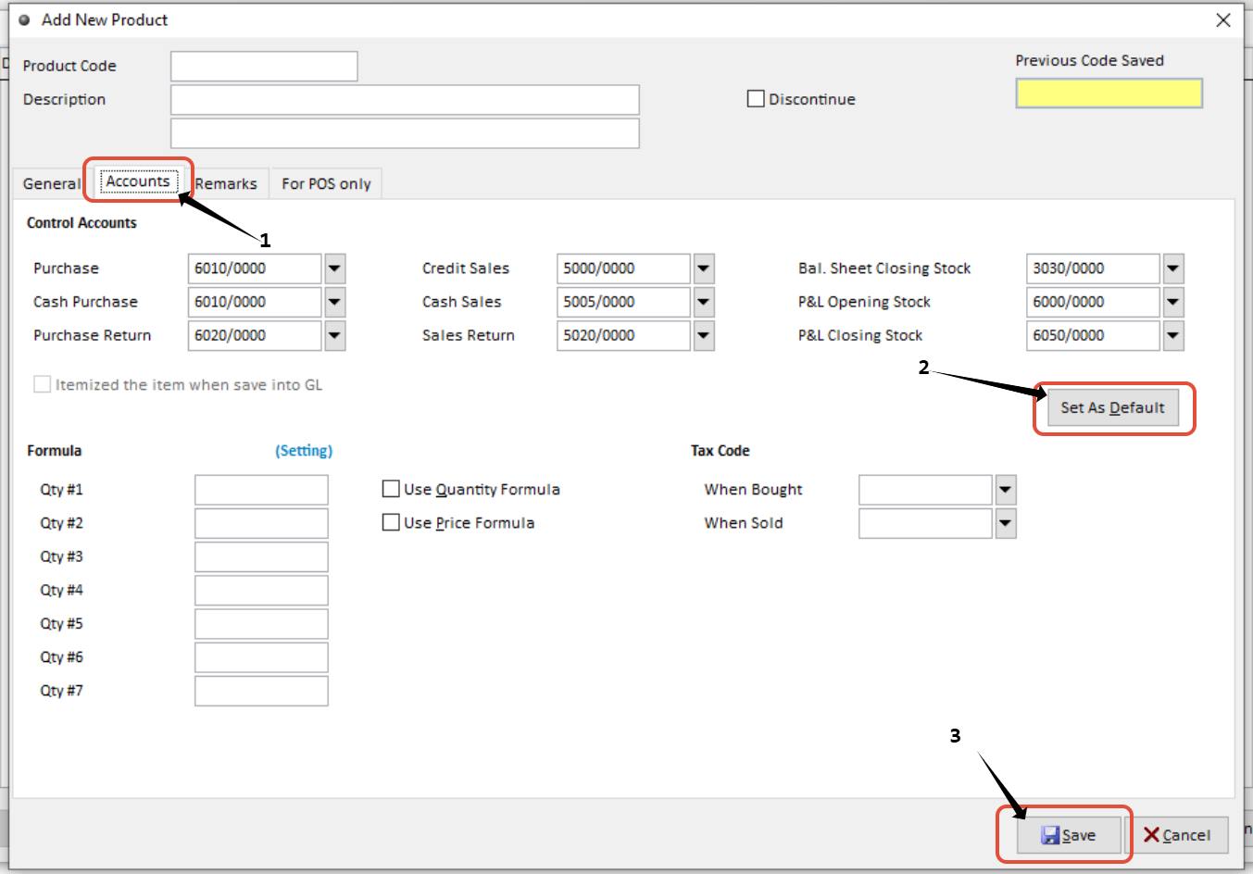Click the P&L Closing Stock code field
Image resolution: width=1253 pixels, height=874 pixels.
coord(1093,335)
